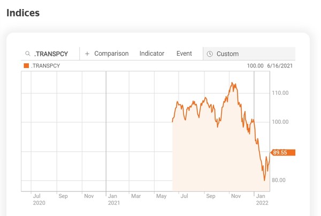Click the Jul 2020 axis label

[x=39, y=199]
